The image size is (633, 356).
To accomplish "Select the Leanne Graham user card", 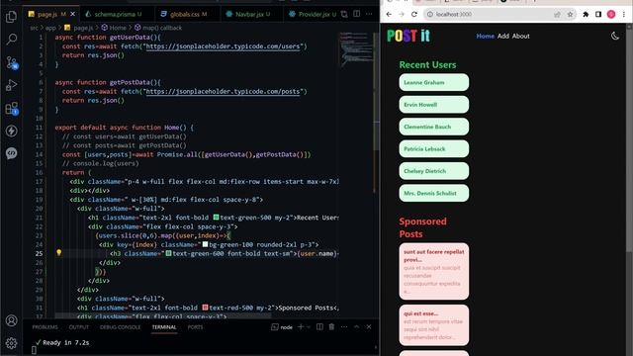I will (434, 82).
